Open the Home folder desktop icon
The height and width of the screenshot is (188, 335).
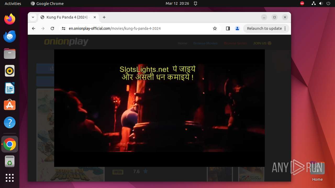pyautogui.click(x=317, y=171)
